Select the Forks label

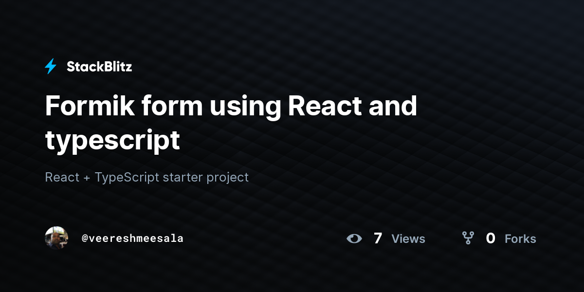pyautogui.click(x=520, y=239)
